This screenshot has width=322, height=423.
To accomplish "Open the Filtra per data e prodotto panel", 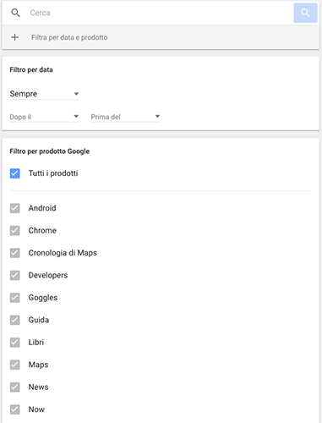I will coord(161,37).
